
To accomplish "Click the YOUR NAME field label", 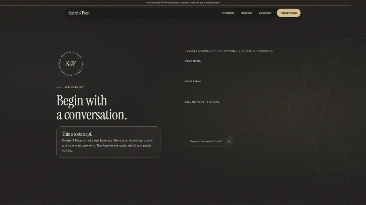I will click(193, 61).
